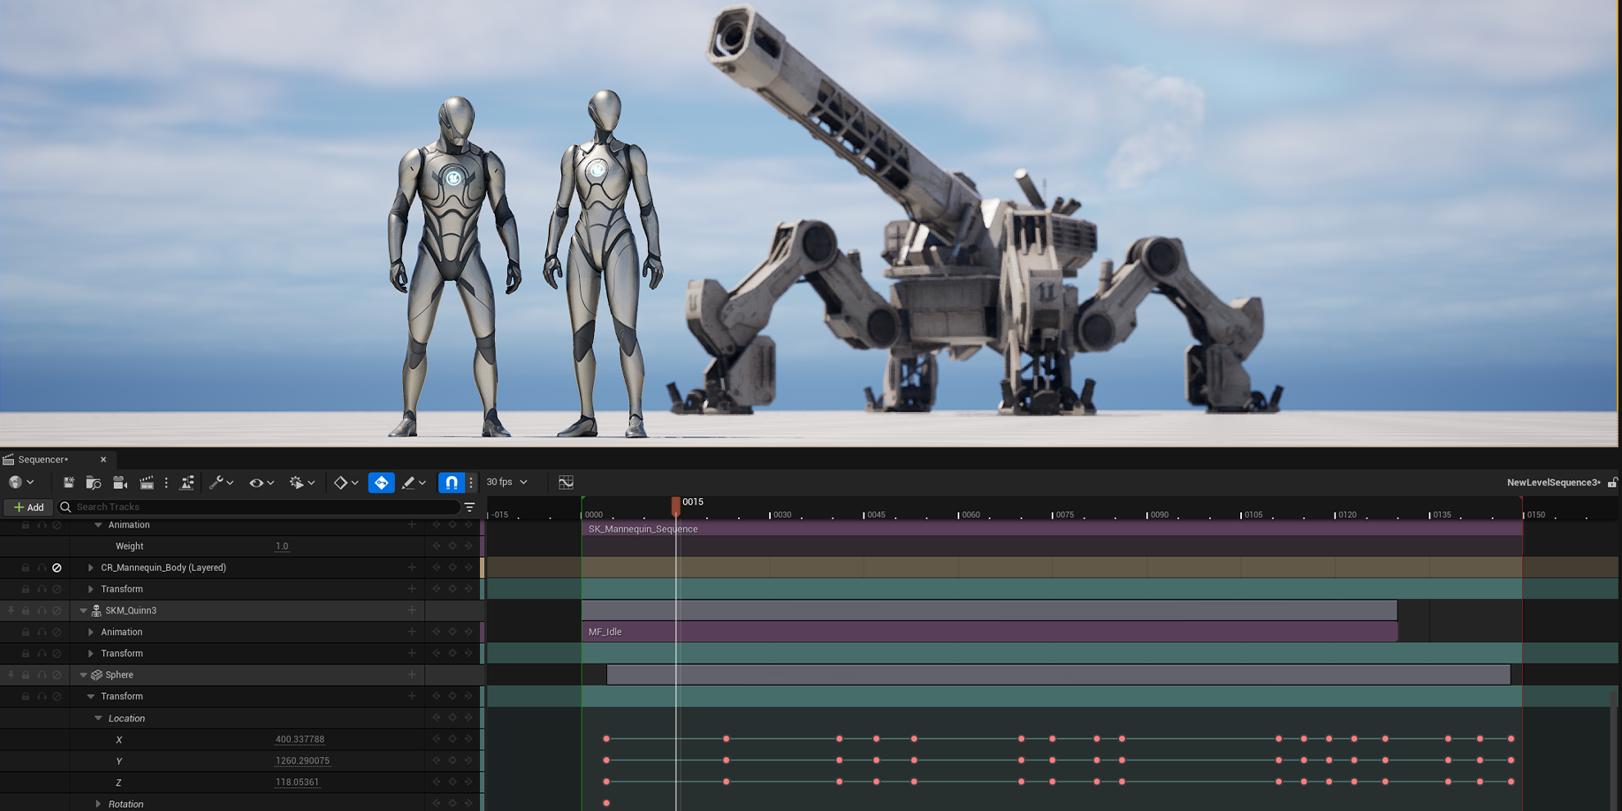Click plus button on Sphere track
Viewport: 1622px width, 811px height.
tap(411, 675)
